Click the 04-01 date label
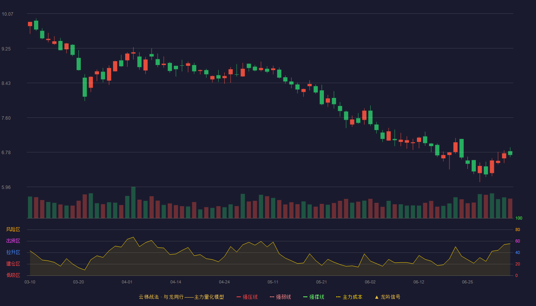This screenshot has height=306, width=536. click(127, 282)
